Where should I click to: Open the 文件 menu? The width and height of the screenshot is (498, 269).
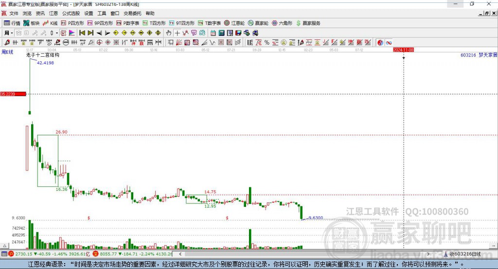14,13
